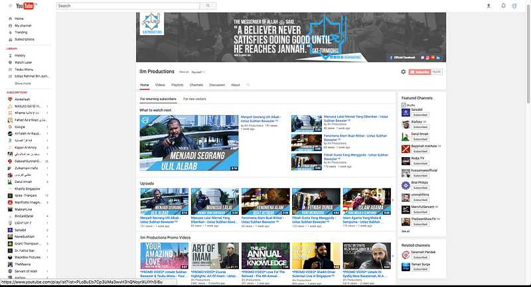Open Bilal Philips channel avatar

click(406, 185)
